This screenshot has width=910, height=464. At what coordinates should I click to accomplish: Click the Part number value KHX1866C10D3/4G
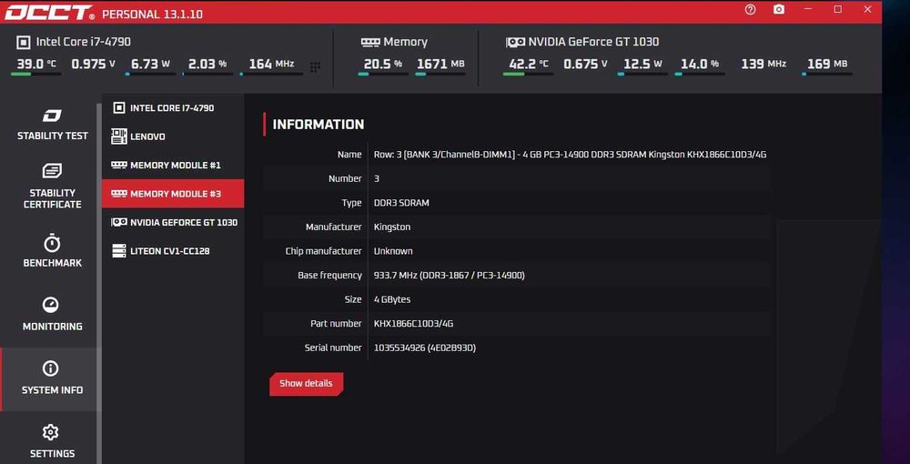(x=413, y=324)
